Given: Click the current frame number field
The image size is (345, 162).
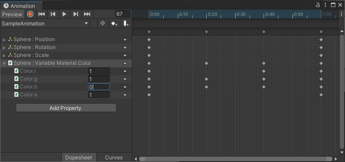Looking at the screenshot, I should click(123, 14).
